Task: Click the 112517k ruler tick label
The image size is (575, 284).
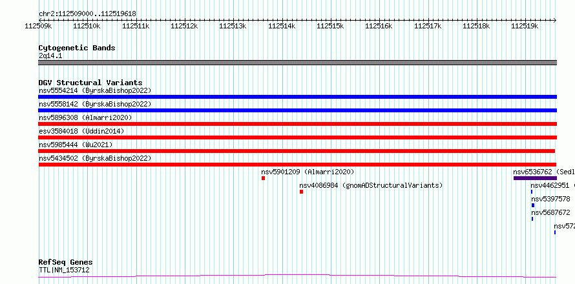Action: [x=428, y=26]
